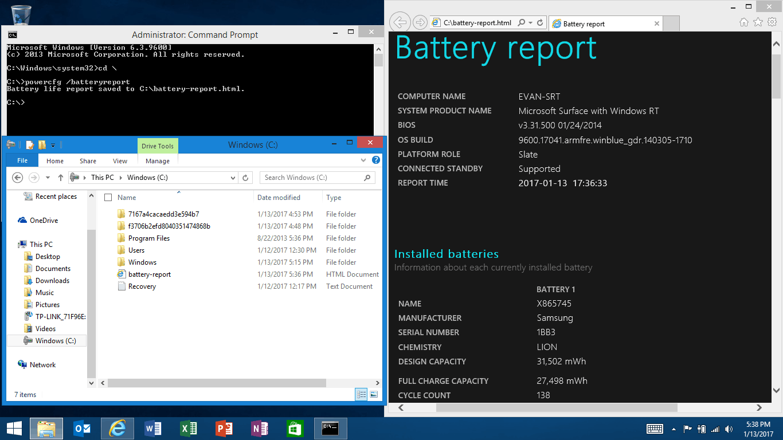Click Explorer's Up one level arrow

click(x=61, y=178)
